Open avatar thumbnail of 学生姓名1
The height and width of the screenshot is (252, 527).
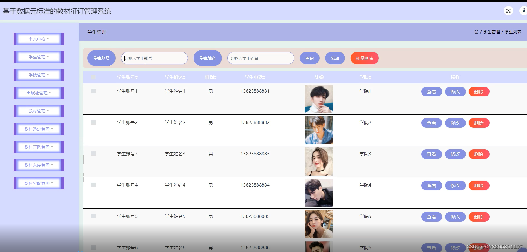tap(319, 99)
